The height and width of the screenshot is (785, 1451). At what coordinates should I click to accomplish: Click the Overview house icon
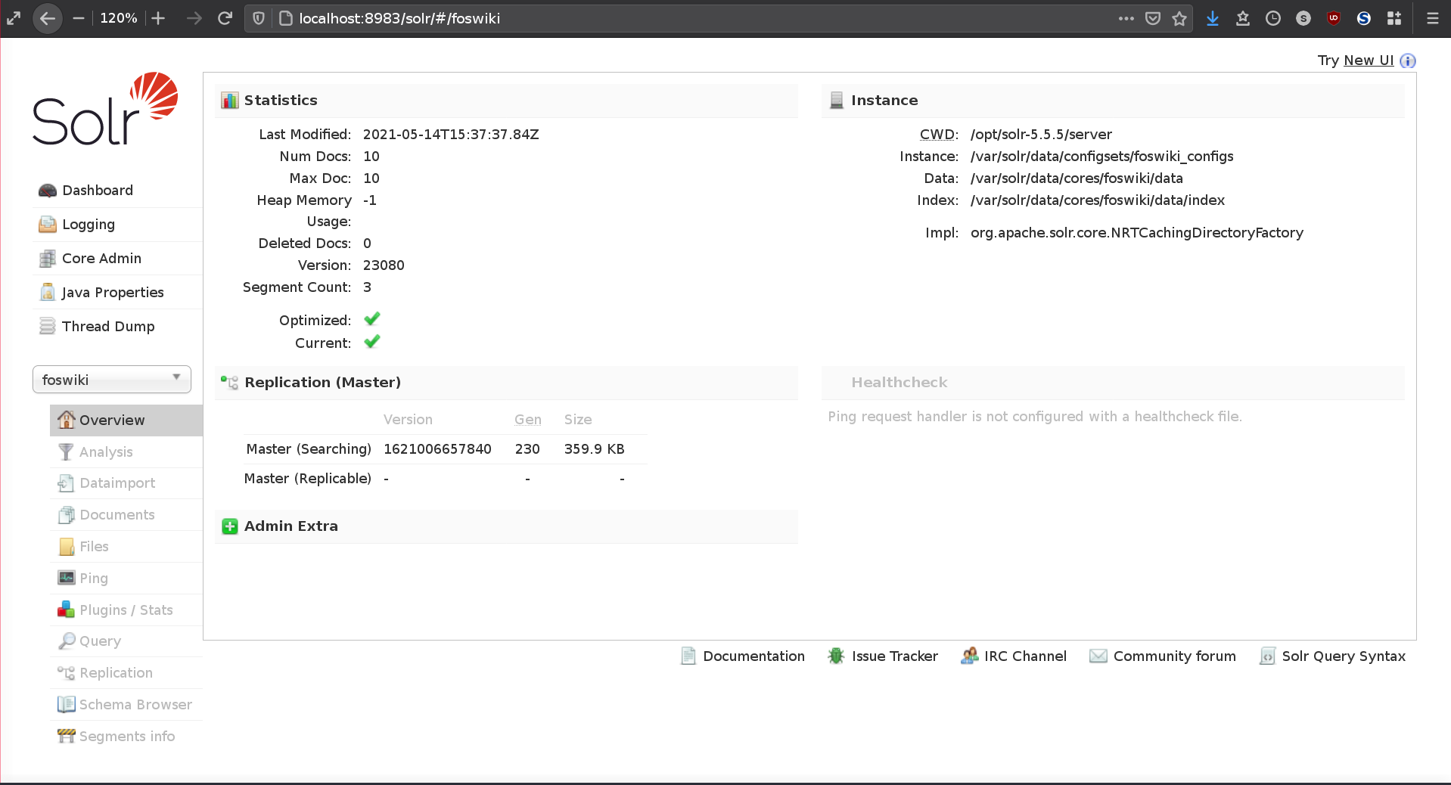point(67,420)
